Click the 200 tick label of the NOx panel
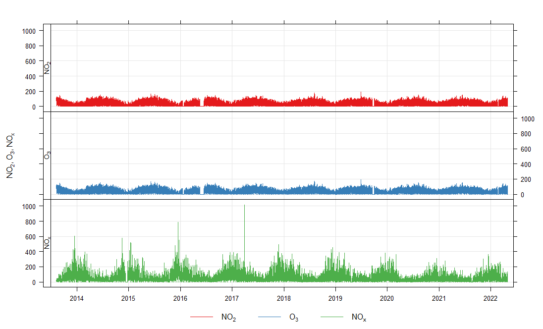The image size is (543, 329). click(x=30, y=267)
